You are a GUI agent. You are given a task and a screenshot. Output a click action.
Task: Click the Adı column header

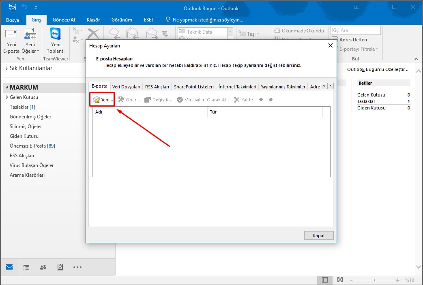[150, 112]
